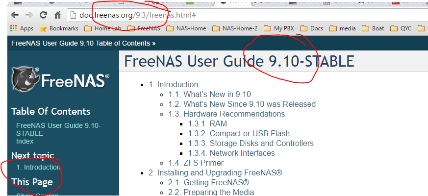Open 1.2. What's New Since 9.10 was Released

[x=242, y=104]
